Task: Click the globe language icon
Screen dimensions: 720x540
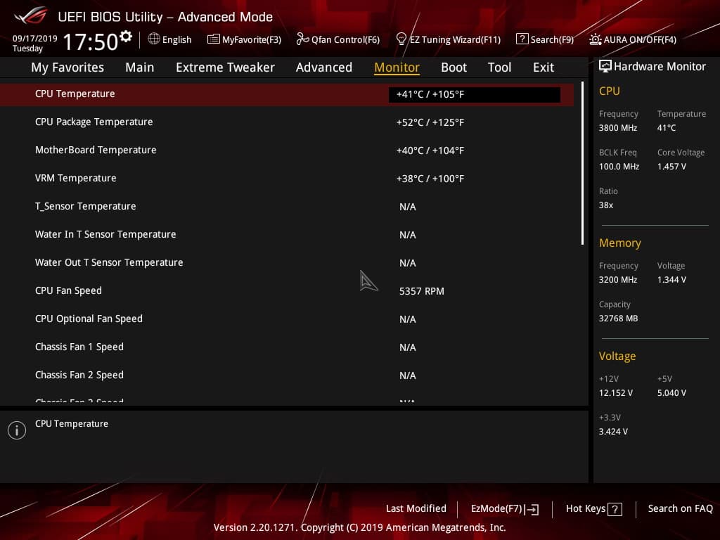Action: point(154,39)
